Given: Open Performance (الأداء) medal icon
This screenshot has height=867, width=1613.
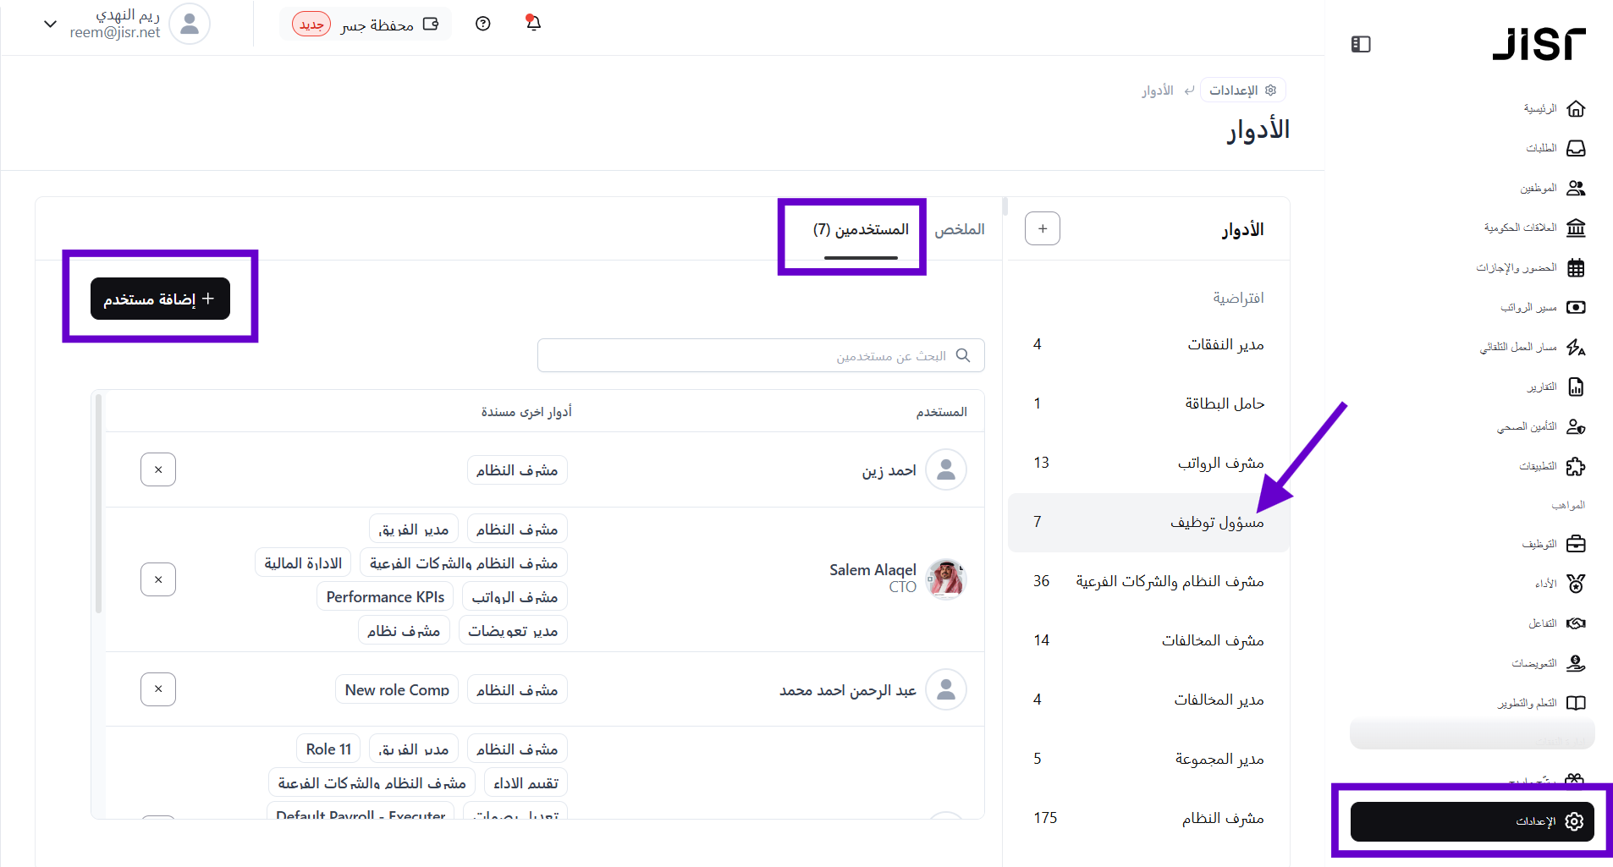Looking at the screenshot, I should coord(1575,584).
